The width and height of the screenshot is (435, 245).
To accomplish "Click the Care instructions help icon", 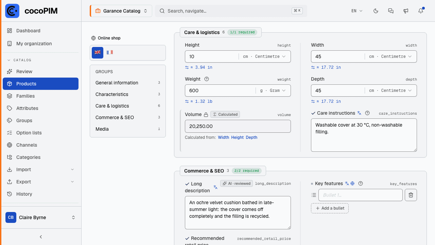I will click(x=367, y=113).
